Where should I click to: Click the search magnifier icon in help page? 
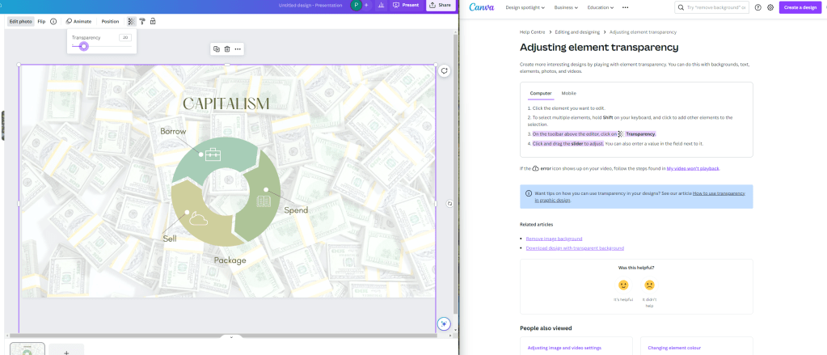tap(681, 7)
